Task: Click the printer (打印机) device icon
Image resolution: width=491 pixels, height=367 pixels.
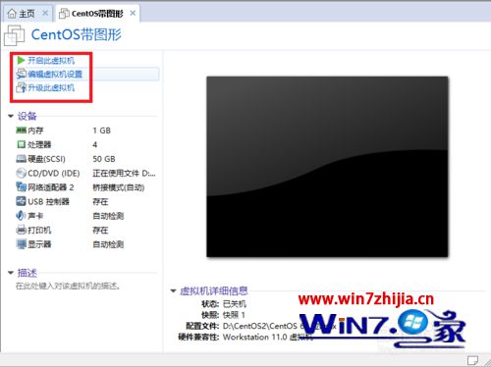Action: pyautogui.click(x=21, y=230)
